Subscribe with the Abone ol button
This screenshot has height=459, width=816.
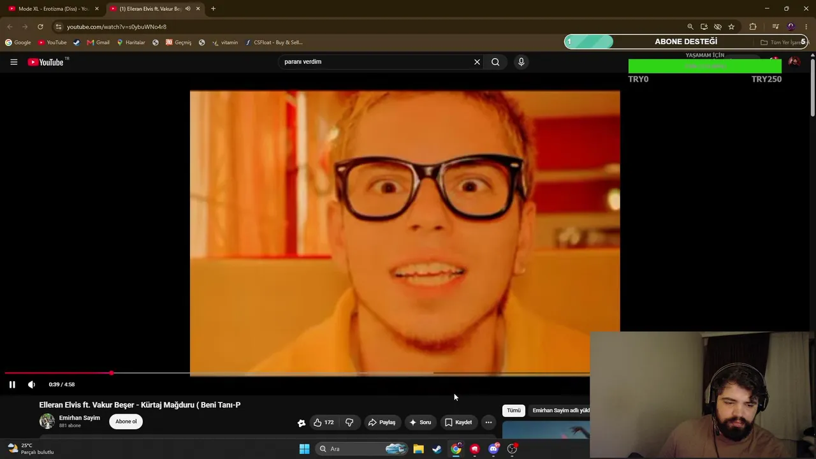click(x=126, y=421)
